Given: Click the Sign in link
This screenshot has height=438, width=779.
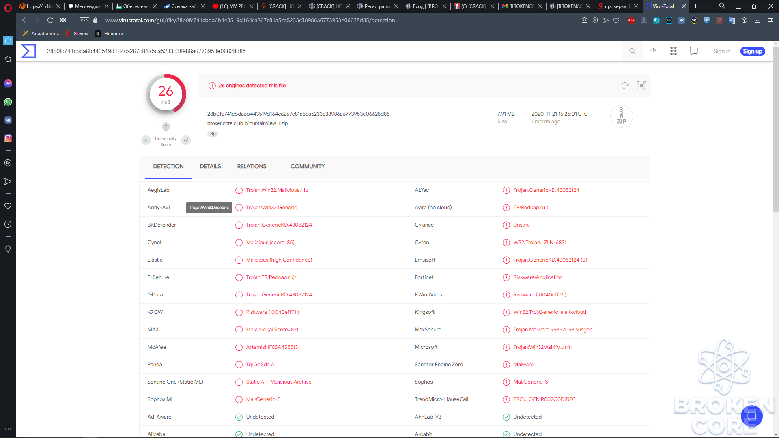Looking at the screenshot, I should [722, 51].
